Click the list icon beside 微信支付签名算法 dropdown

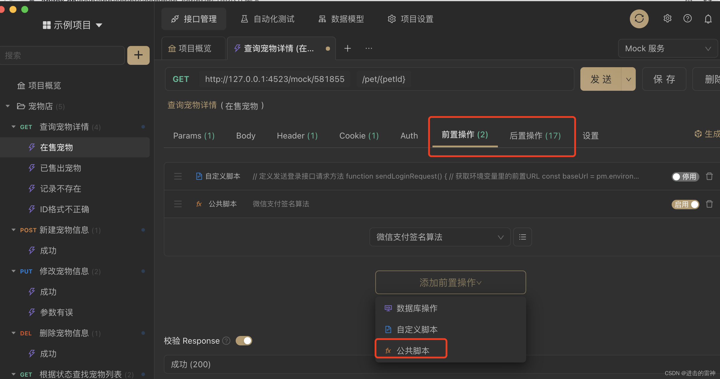(522, 237)
